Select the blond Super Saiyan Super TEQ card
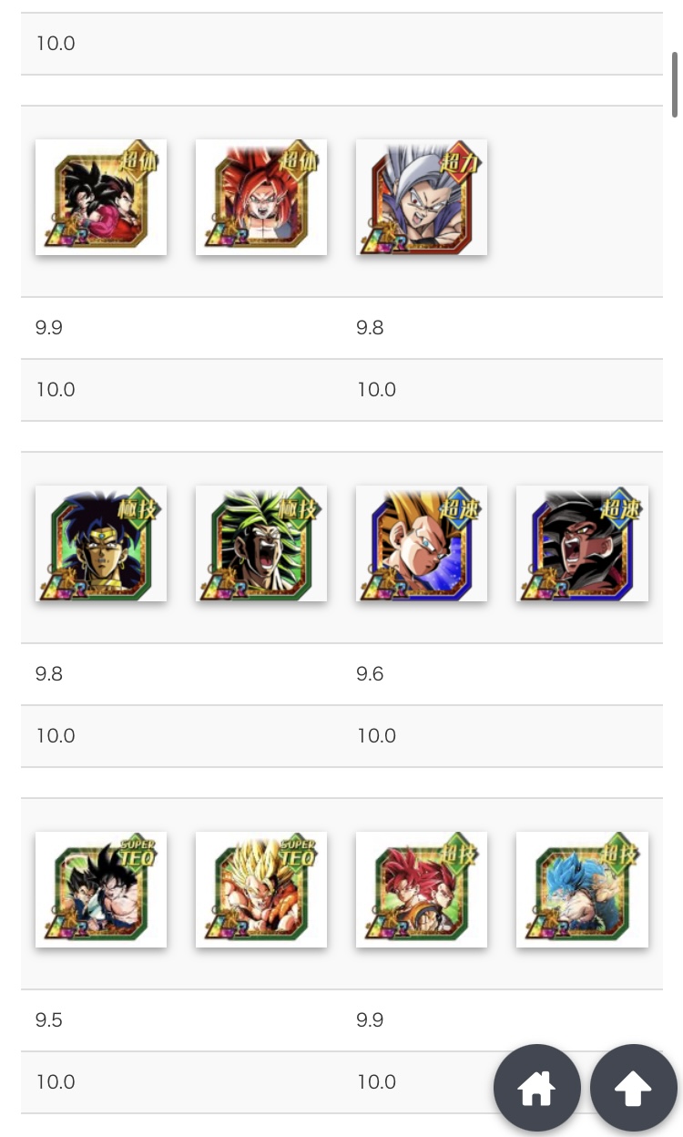Image resolution: width=683 pixels, height=1137 pixels. pyautogui.click(x=261, y=889)
